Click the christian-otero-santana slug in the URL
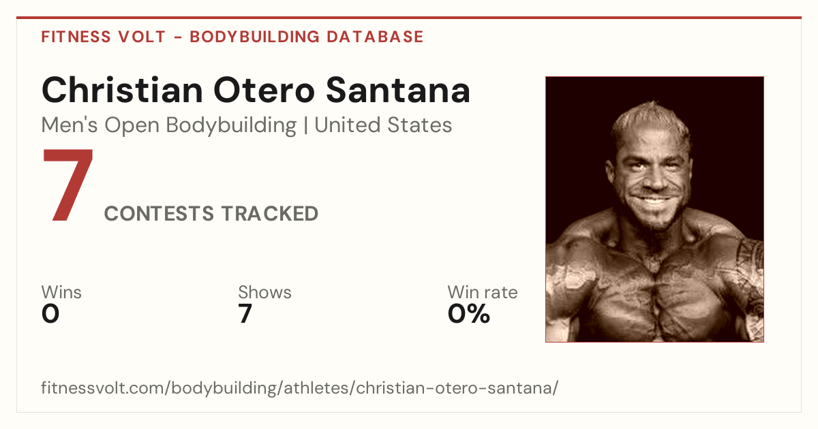Screen dimensions: 818x429 tap(455, 389)
